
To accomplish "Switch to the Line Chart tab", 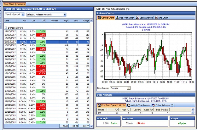I will click(x=161, y=18).
